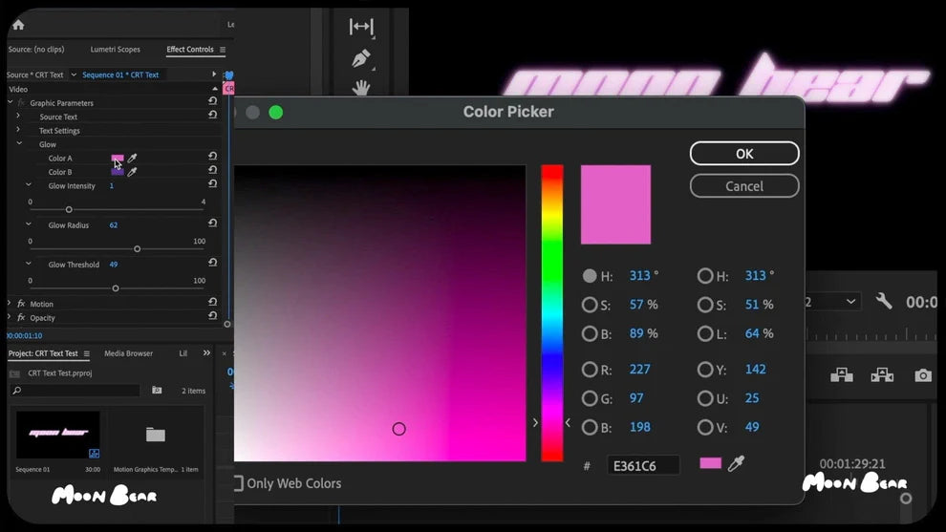Screen dimensions: 946x532
Task: Click the Color Picker dialog eyedropper
Action: [736, 464]
